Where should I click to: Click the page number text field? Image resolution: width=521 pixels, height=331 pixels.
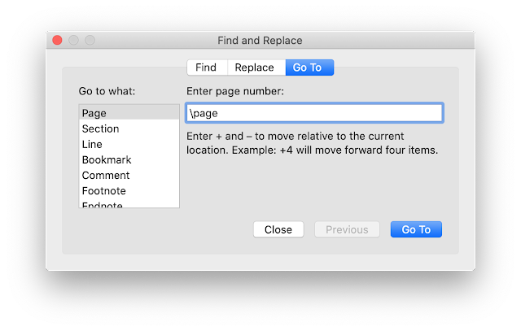pos(314,113)
